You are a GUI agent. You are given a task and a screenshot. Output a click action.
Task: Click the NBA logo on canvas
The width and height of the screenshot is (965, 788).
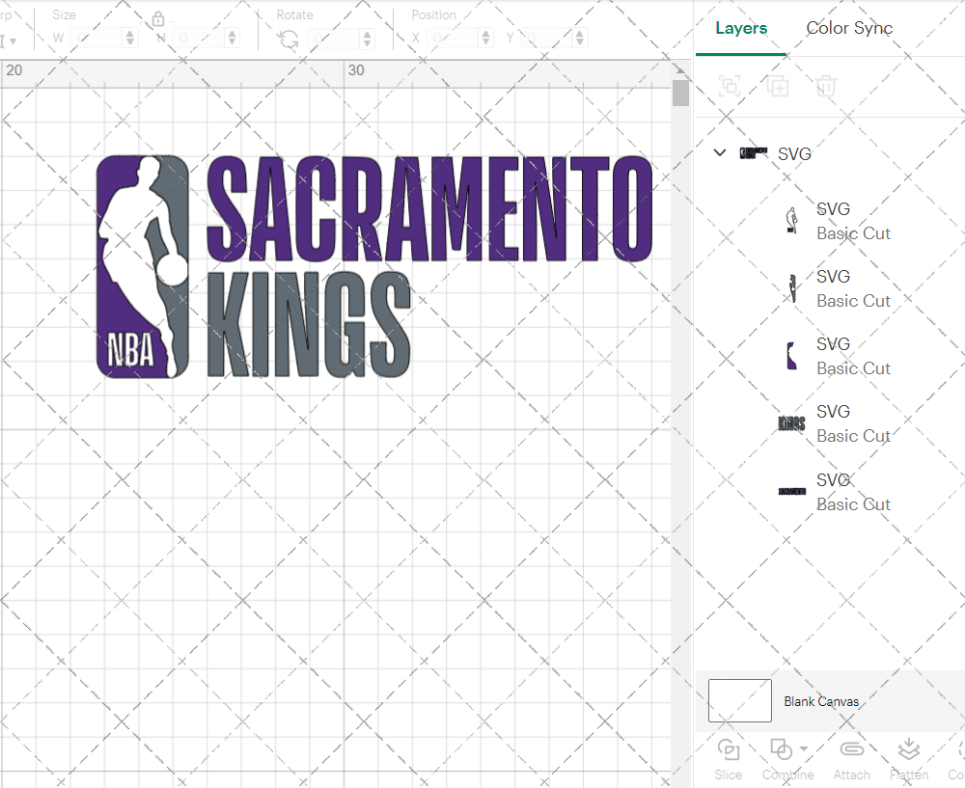click(143, 266)
